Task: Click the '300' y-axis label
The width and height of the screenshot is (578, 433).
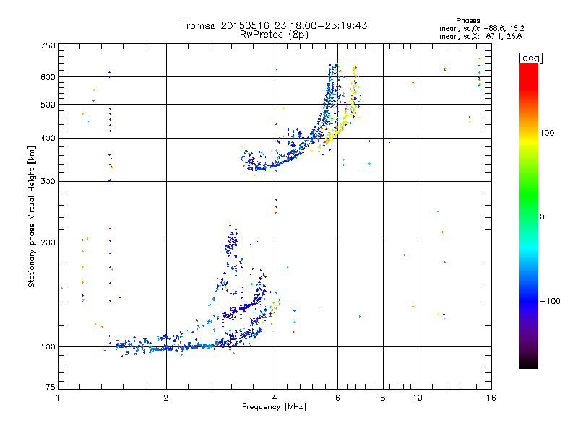Action: 48,182
